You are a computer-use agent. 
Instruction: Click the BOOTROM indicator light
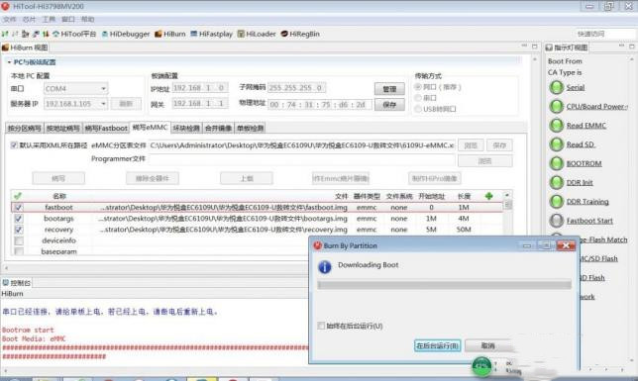[x=556, y=163]
